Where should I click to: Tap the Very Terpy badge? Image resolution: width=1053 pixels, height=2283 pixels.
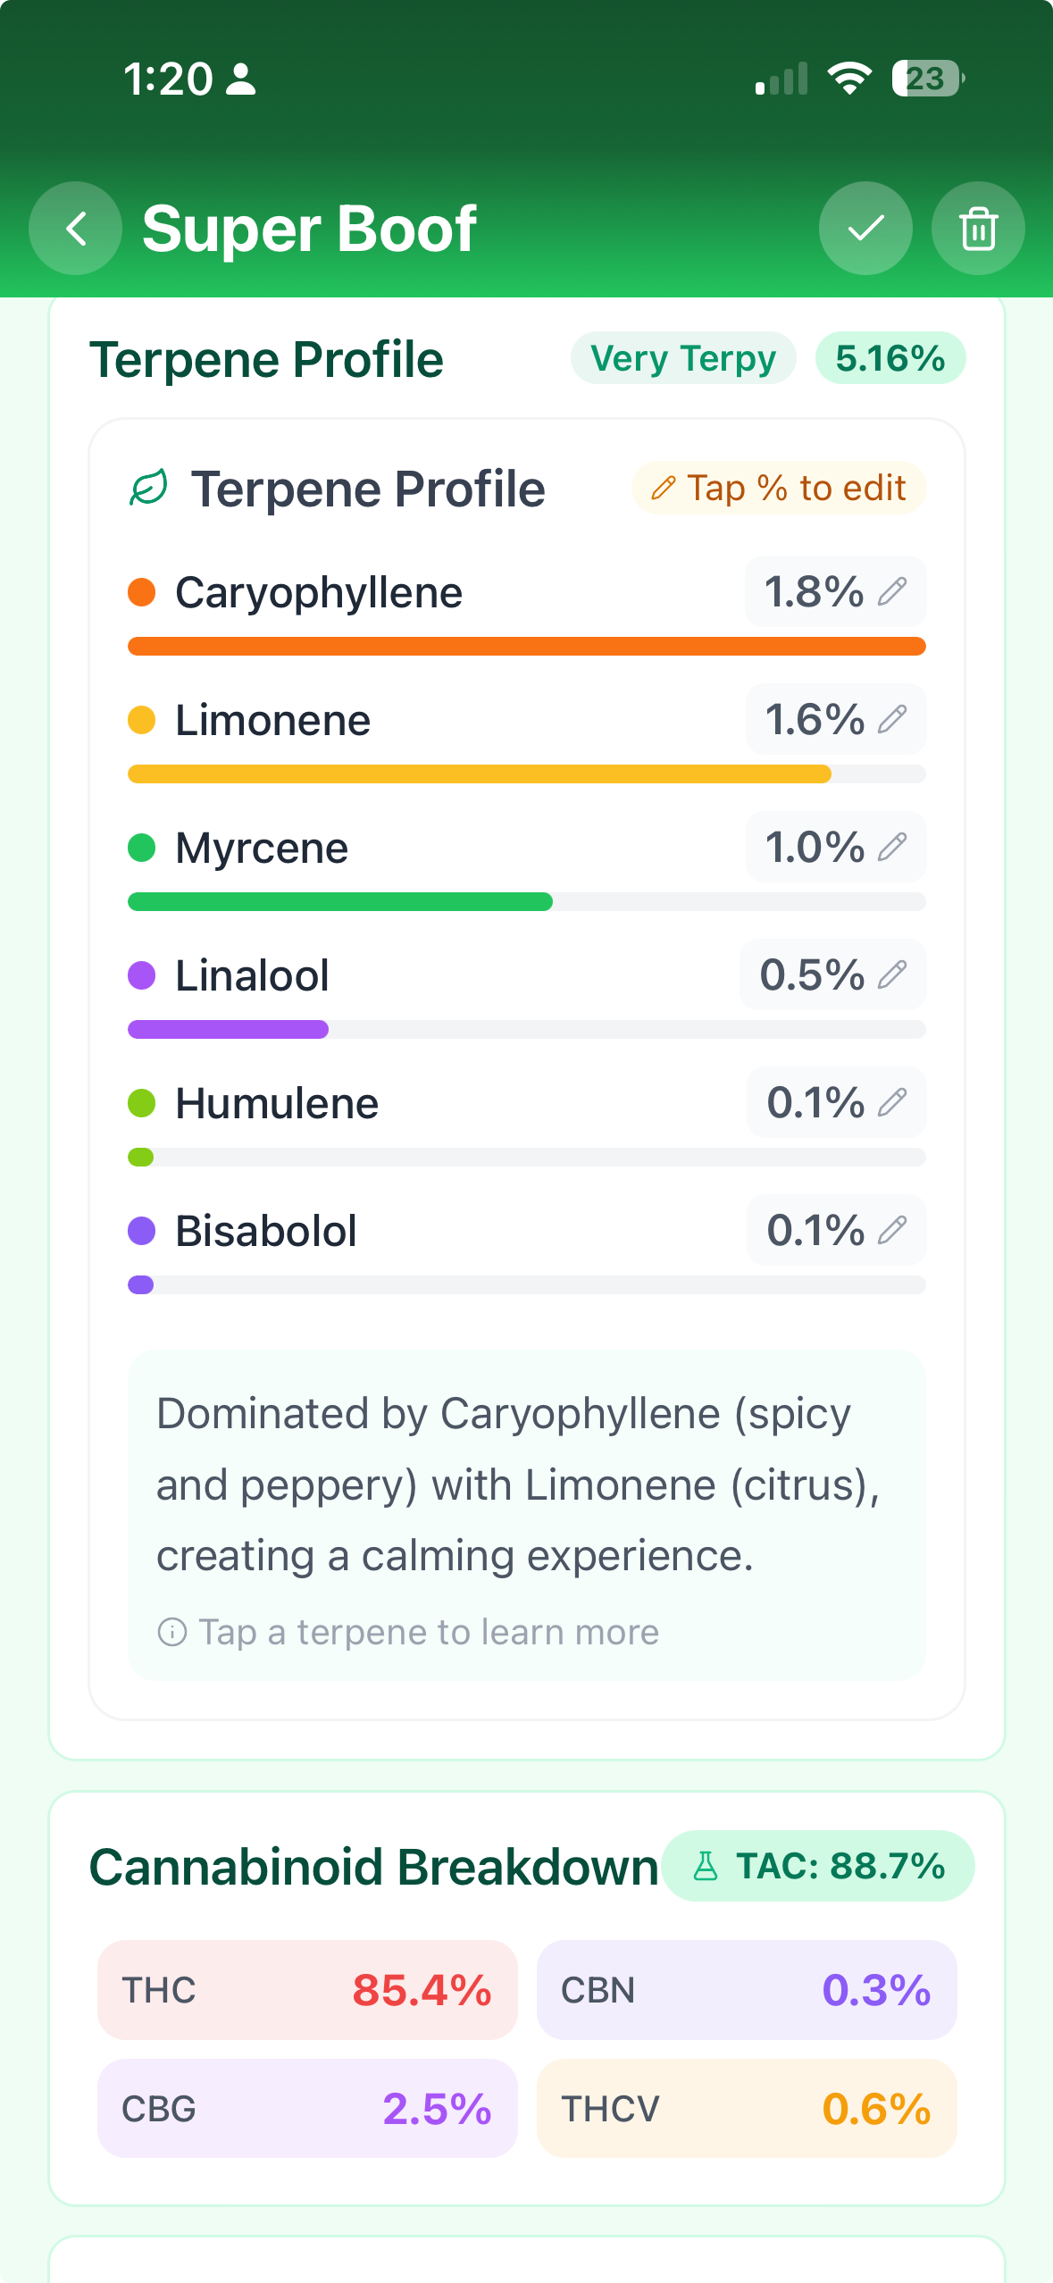click(683, 358)
